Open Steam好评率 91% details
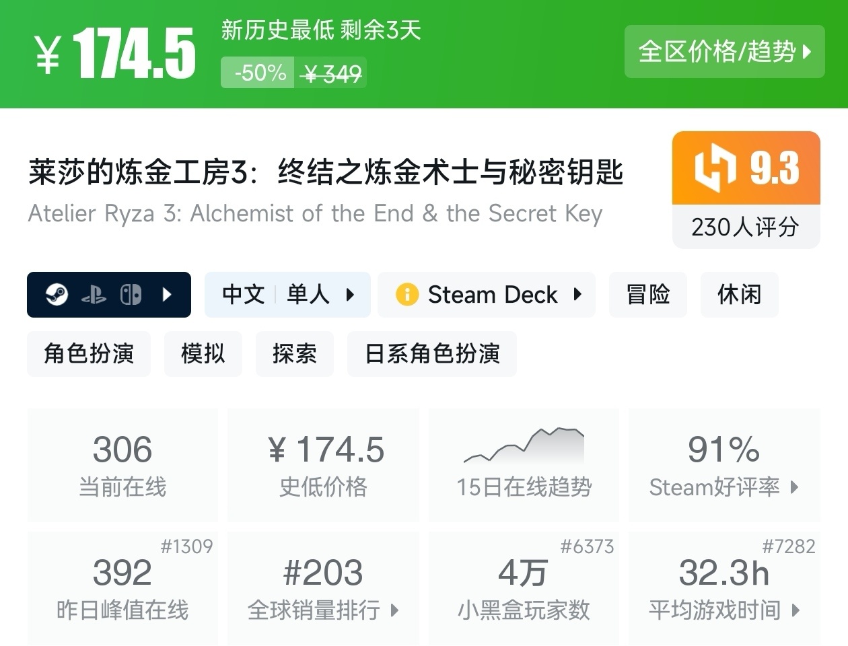848x646 pixels. point(724,465)
